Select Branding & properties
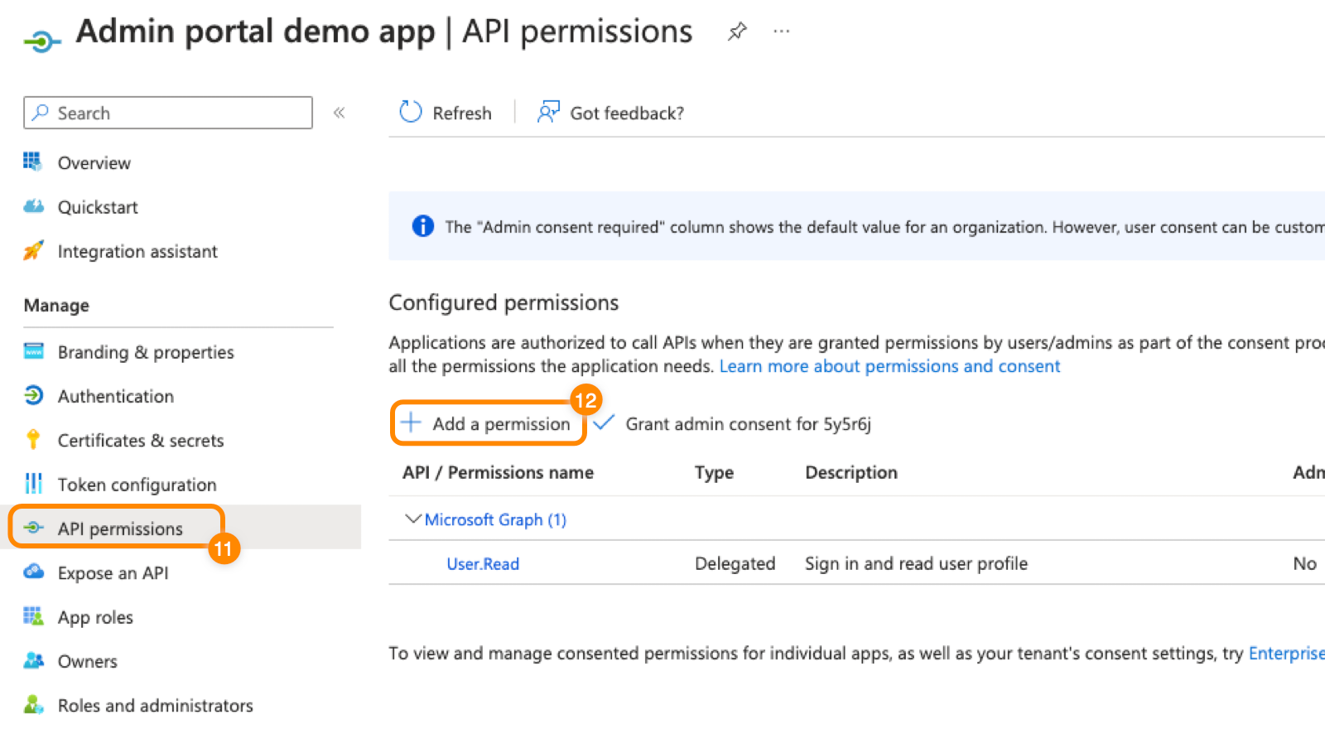Screen dimensions: 1325x729 click(146, 352)
